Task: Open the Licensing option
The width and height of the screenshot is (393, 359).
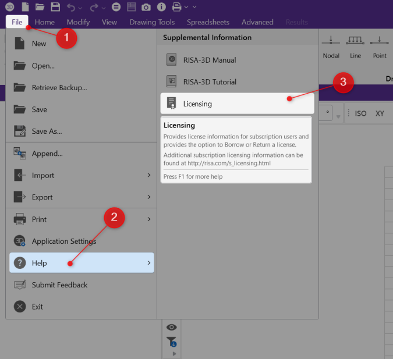Action: [237, 104]
